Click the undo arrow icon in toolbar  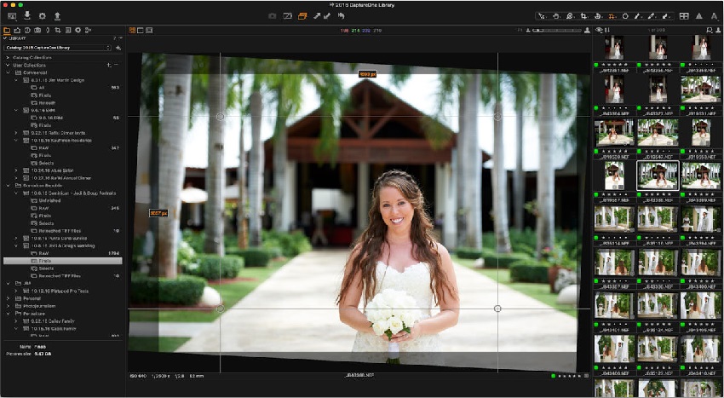tap(341, 15)
